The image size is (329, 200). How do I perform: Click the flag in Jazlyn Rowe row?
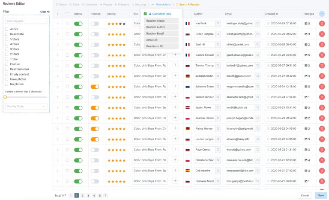[x=188, y=108]
